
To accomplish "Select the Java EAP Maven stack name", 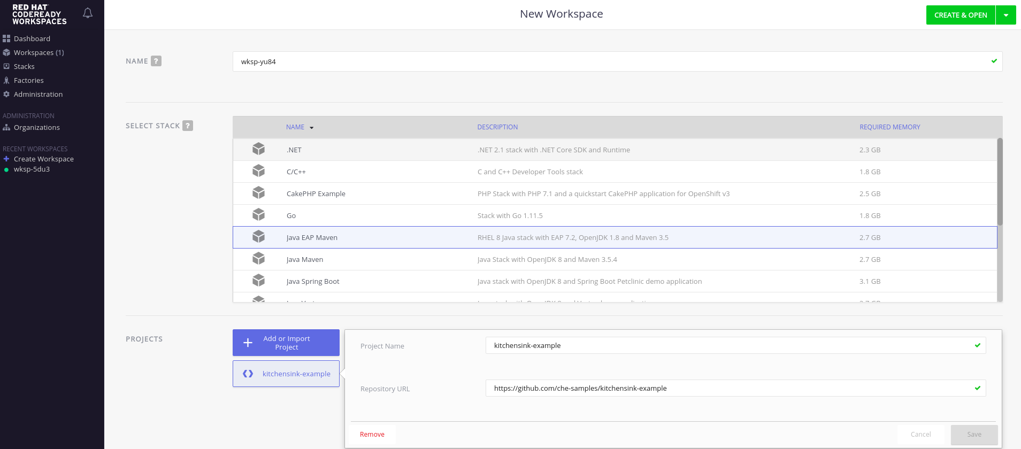I will point(312,237).
